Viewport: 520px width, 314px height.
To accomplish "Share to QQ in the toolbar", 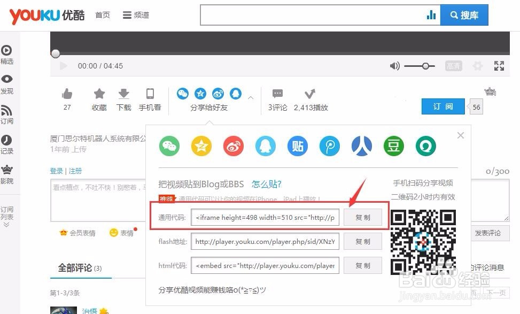I will [x=236, y=94].
